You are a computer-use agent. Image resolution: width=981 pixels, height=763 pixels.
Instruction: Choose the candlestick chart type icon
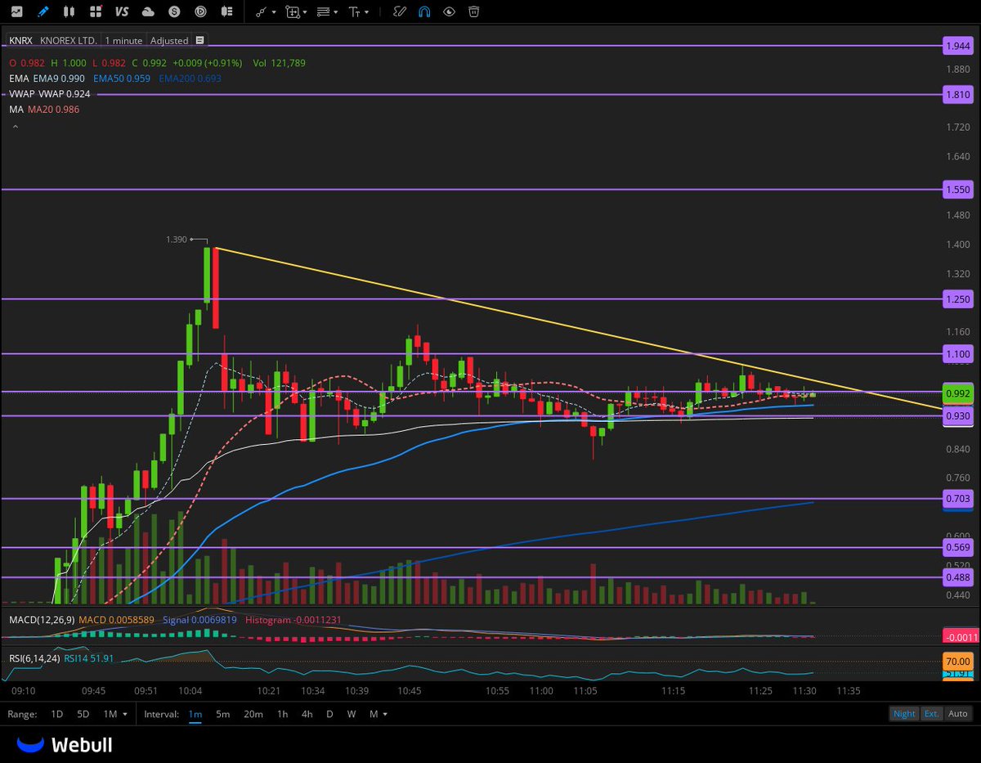click(69, 11)
